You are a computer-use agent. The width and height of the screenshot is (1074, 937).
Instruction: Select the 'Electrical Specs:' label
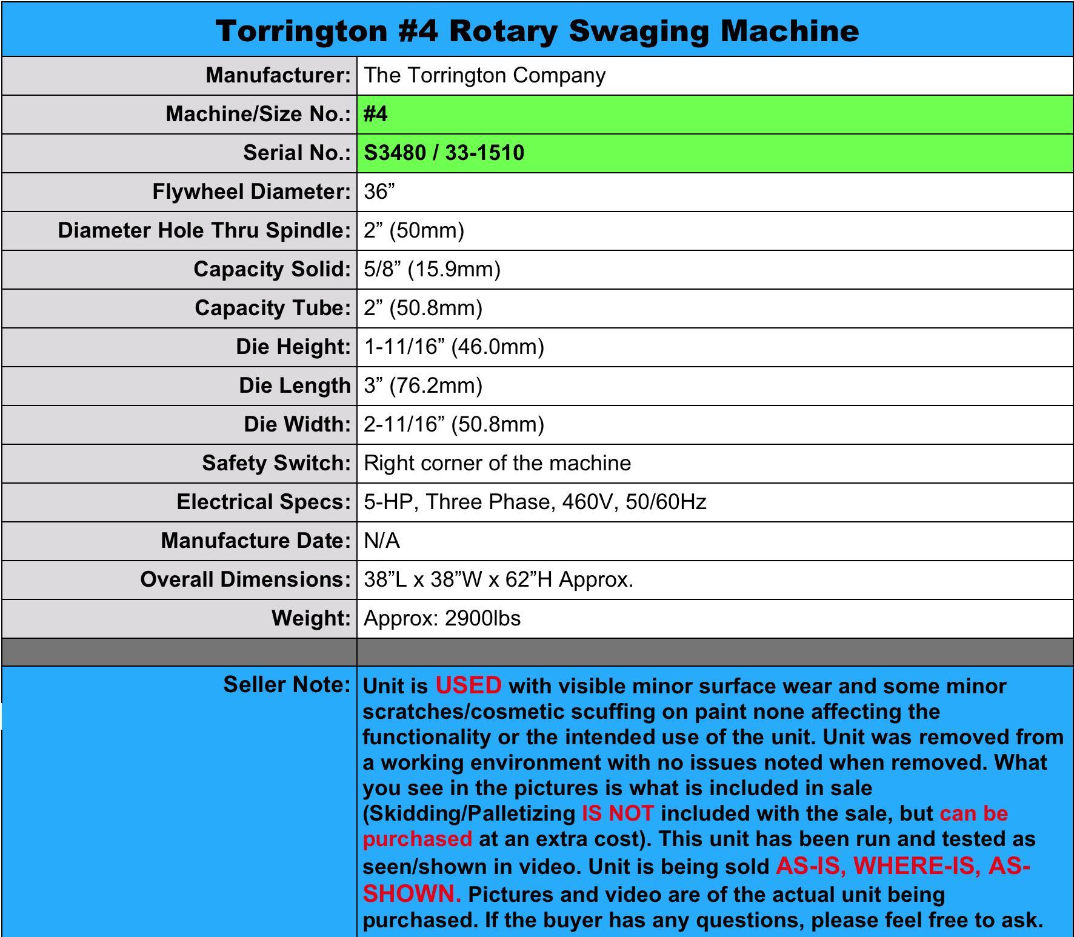(264, 502)
